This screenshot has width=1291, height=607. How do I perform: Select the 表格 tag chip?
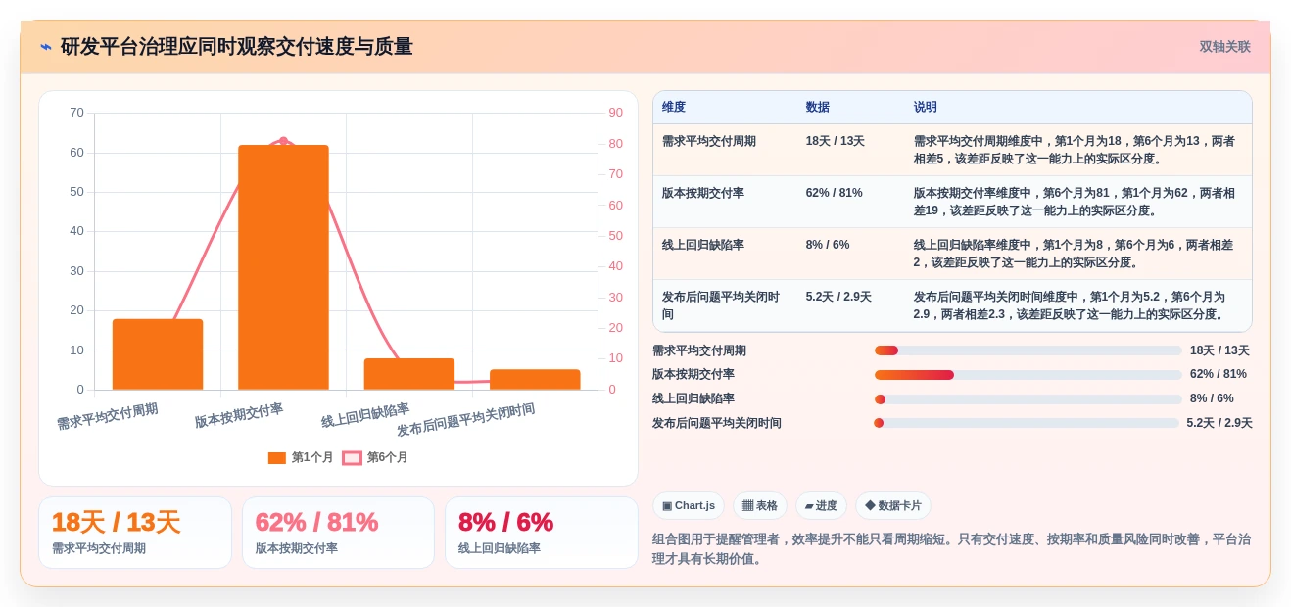pyautogui.click(x=760, y=506)
